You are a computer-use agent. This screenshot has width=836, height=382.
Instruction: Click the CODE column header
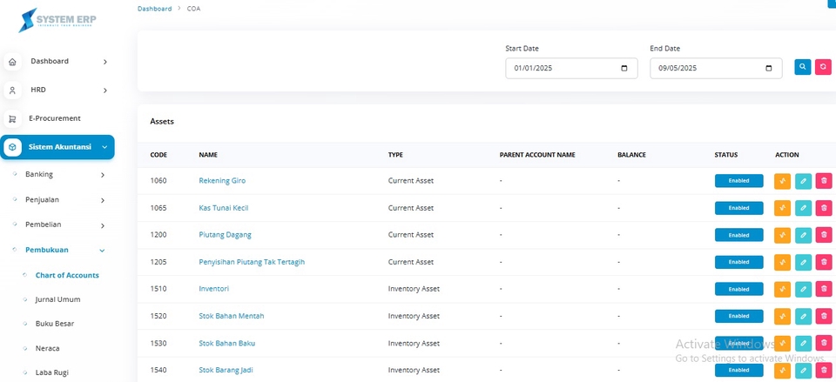158,155
